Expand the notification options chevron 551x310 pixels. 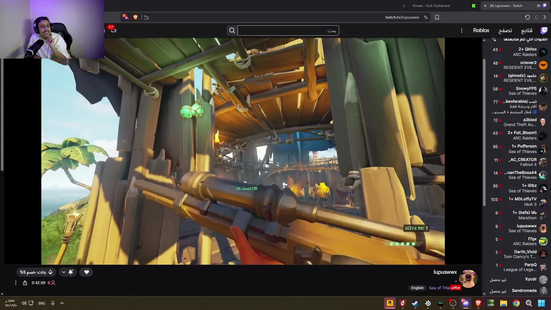64,272
